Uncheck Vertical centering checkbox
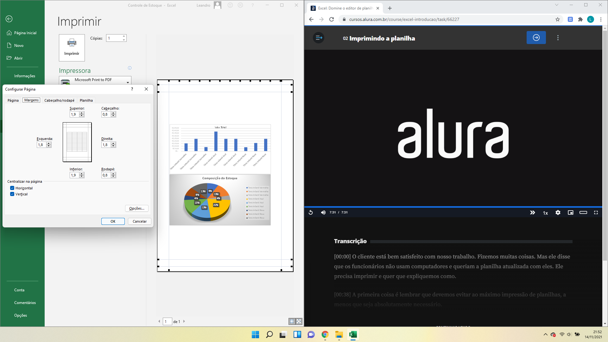The height and width of the screenshot is (342, 608). [x=12, y=194]
